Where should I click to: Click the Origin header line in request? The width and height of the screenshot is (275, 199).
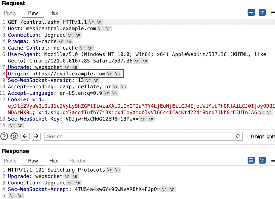click(64, 74)
